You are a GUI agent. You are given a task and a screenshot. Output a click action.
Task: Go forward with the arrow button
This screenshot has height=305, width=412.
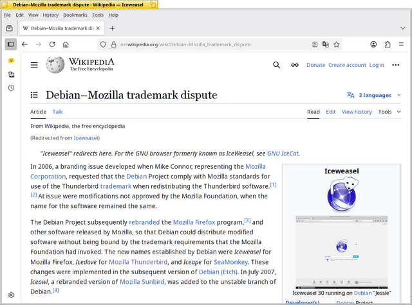click(x=39, y=44)
